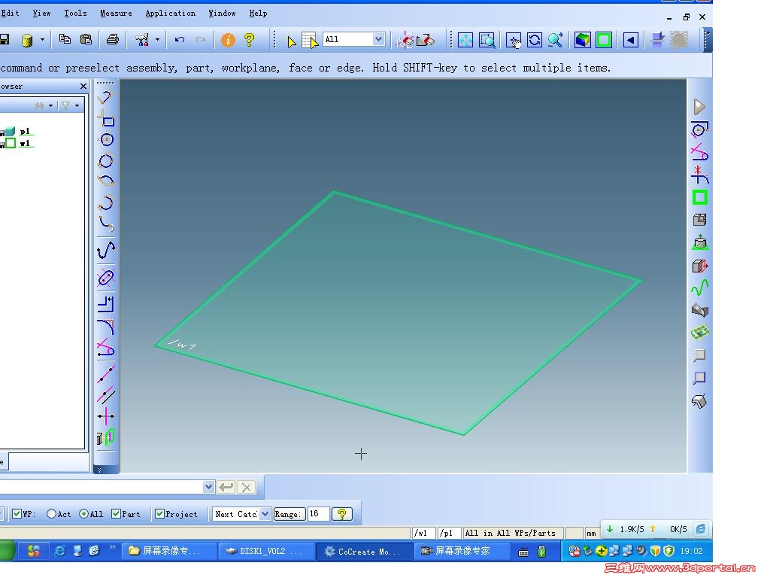This screenshot has width=770, height=578.
Task: Click the catch range help button
Action: 342,514
